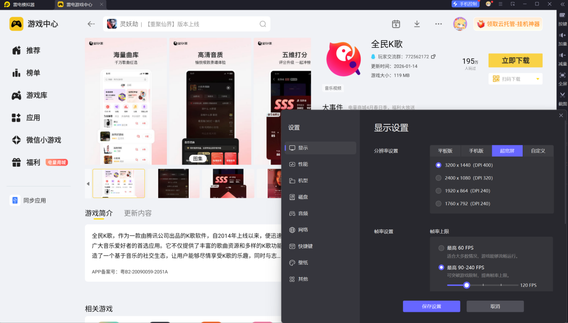Click 立即下载 download button

click(x=516, y=60)
